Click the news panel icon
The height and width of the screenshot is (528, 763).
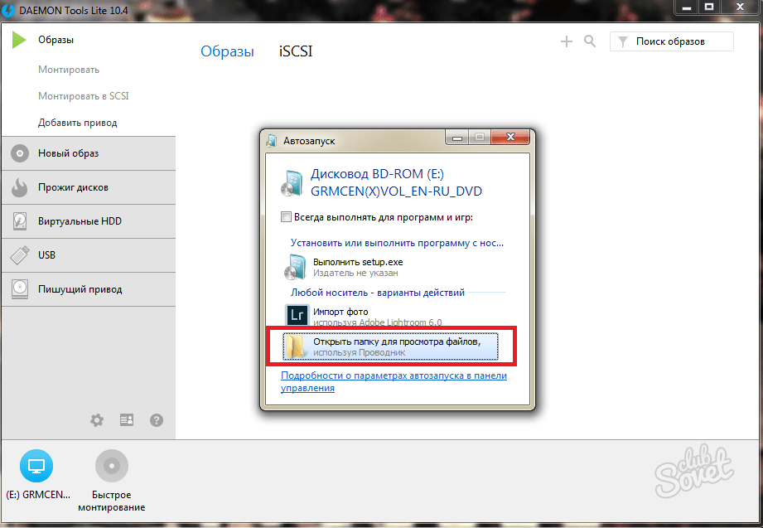coord(127,420)
